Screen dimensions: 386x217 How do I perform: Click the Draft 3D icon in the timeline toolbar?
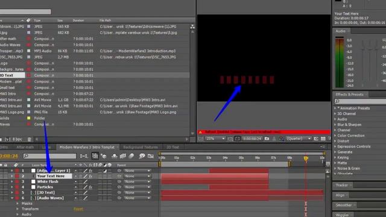(104, 156)
